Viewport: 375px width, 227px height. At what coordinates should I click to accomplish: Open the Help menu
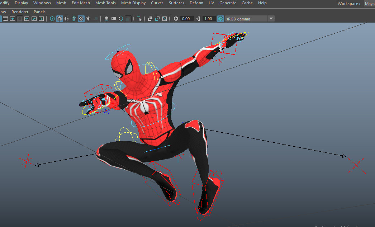coord(262,3)
